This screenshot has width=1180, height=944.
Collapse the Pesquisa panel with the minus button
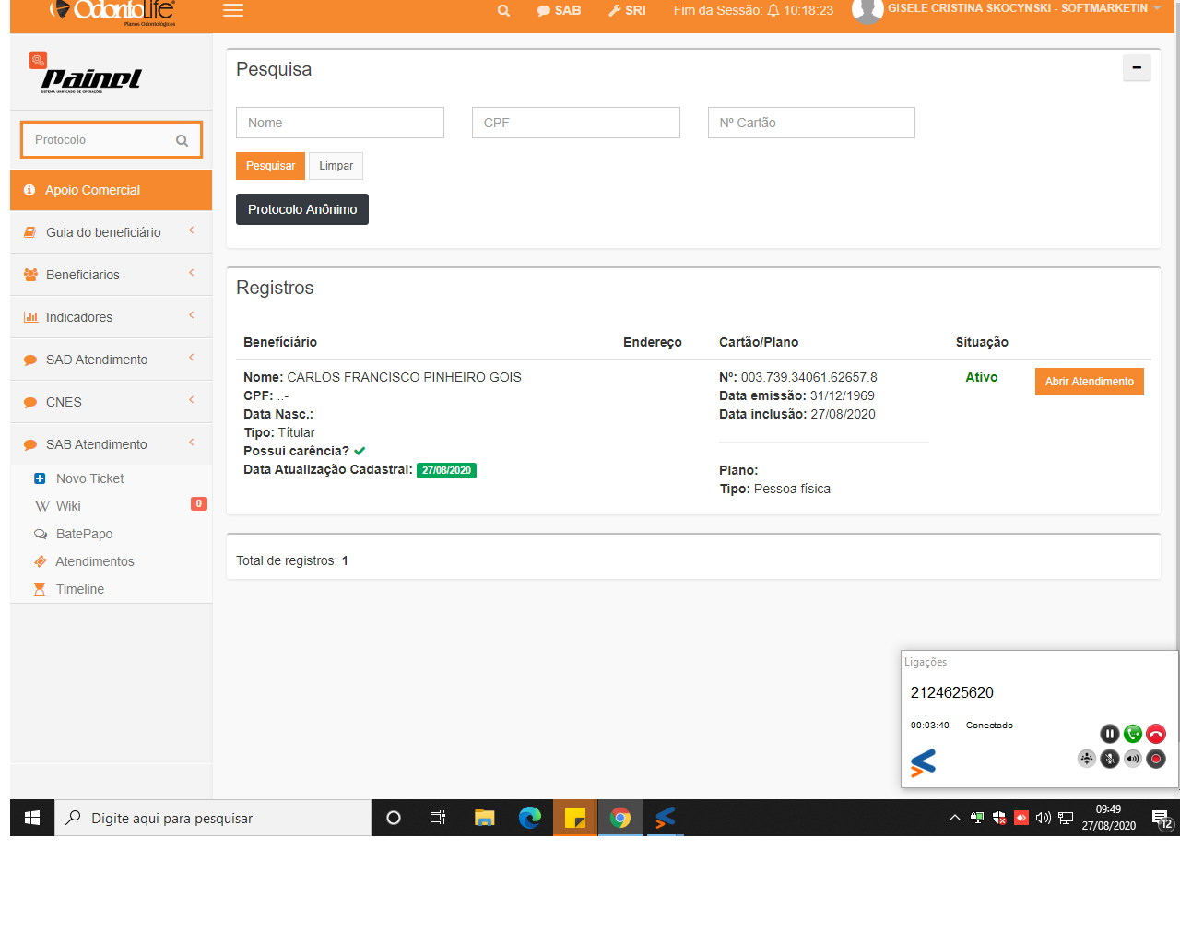(x=1136, y=68)
